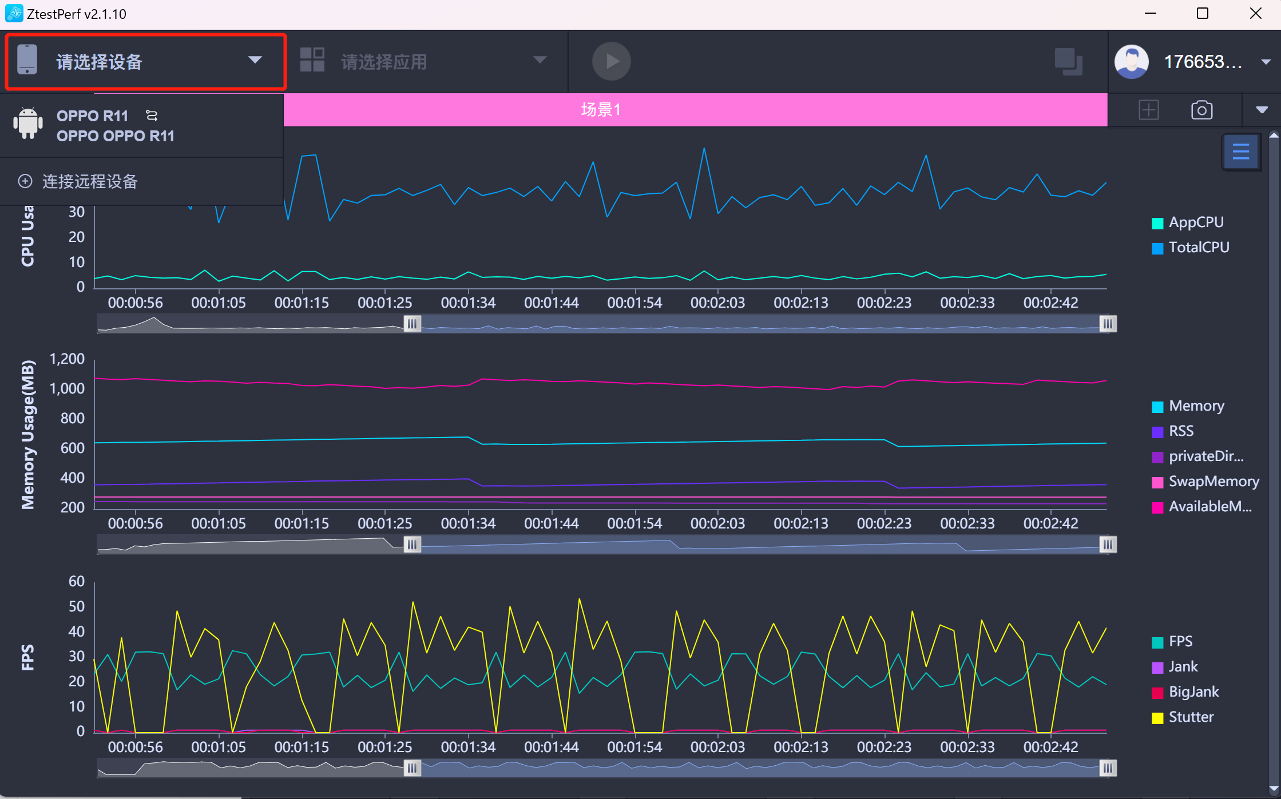Toggle AppCPU series in legend
The width and height of the screenshot is (1281, 799).
pos(1187,222)
